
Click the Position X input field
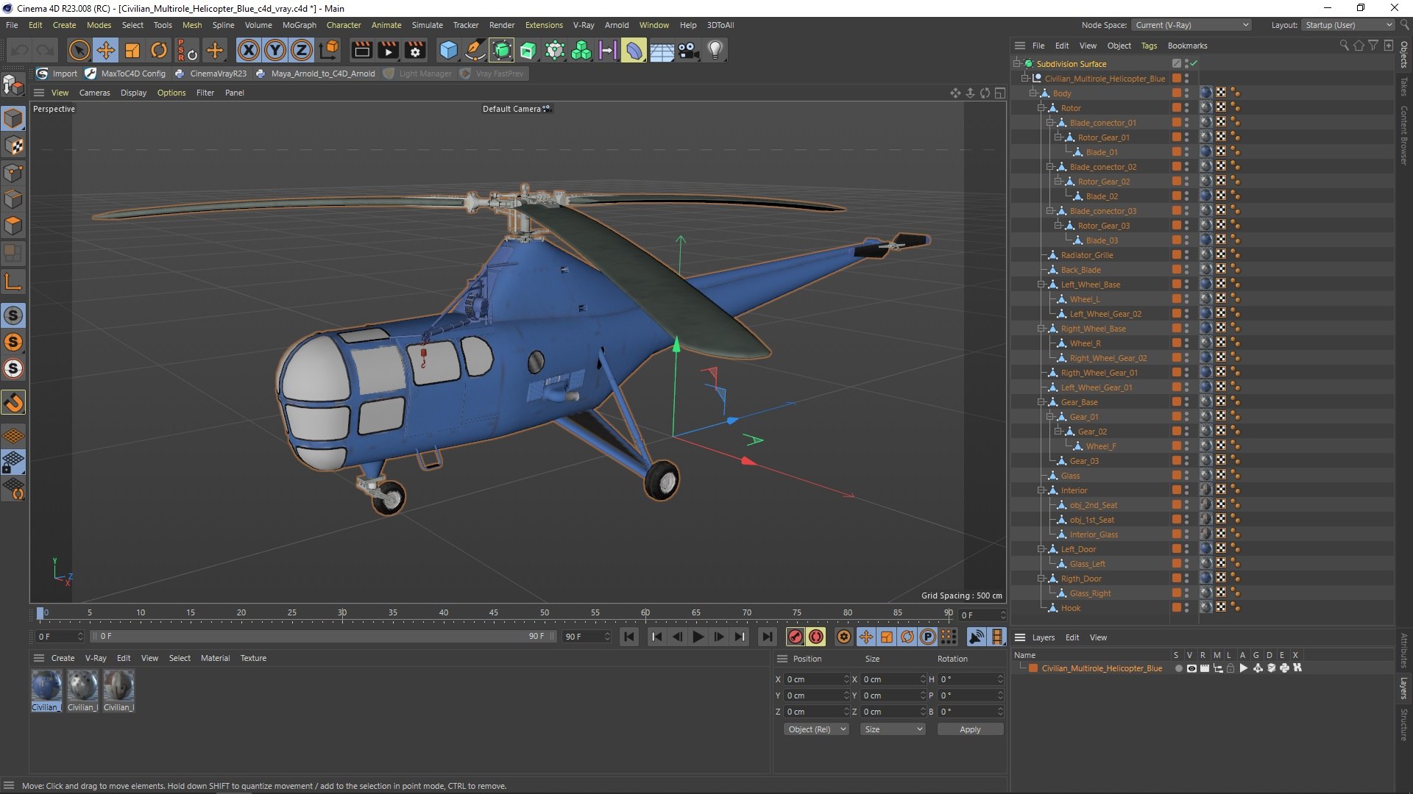pos(815,679)
